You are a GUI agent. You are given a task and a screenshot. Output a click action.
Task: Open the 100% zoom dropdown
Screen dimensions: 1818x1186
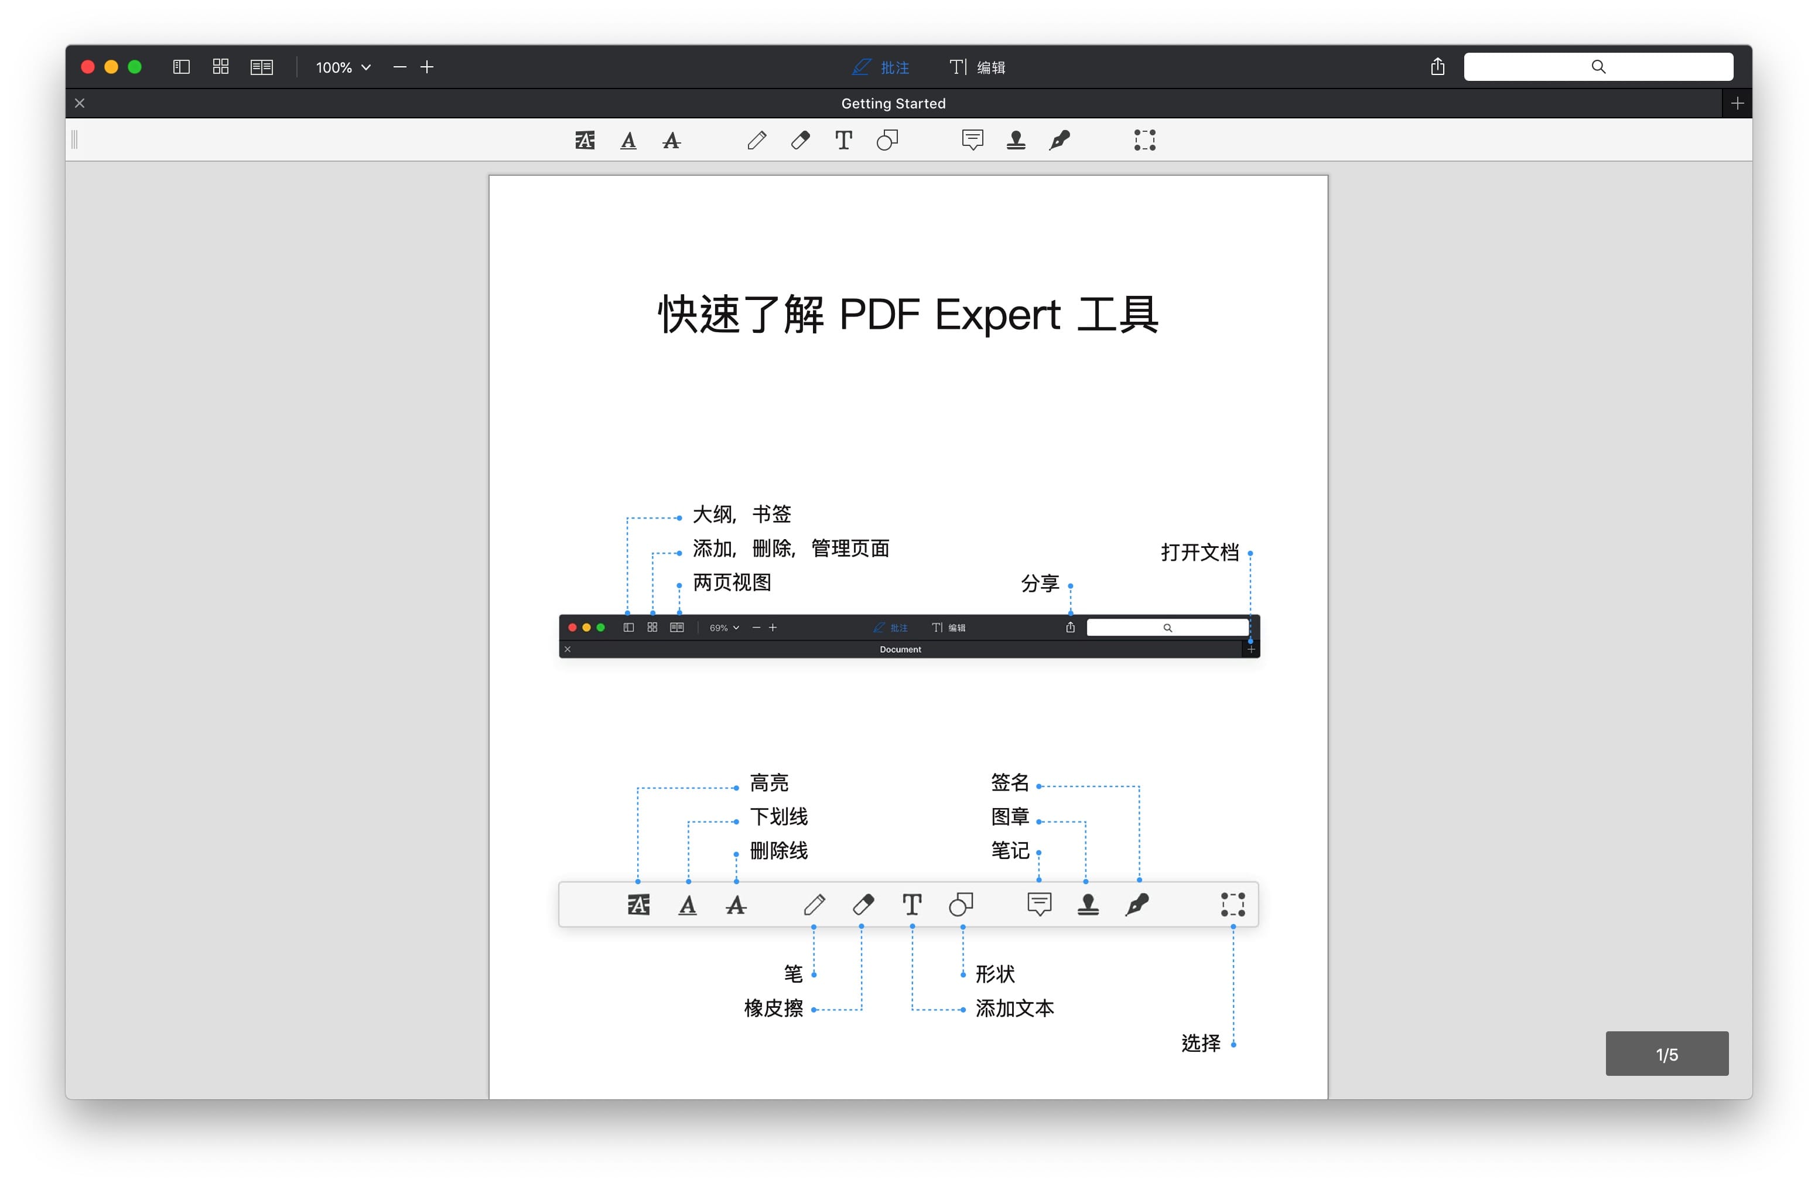coord(343,67)
